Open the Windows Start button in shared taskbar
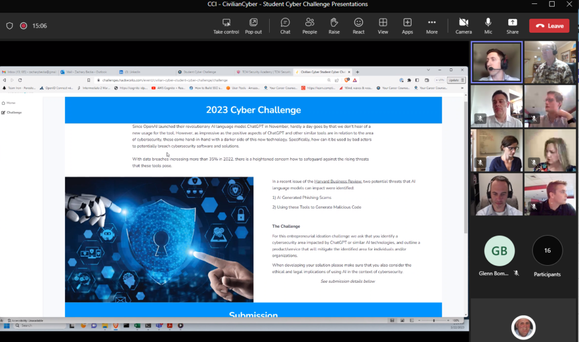This screenshot has width=579, height=342. click(6, 326)
